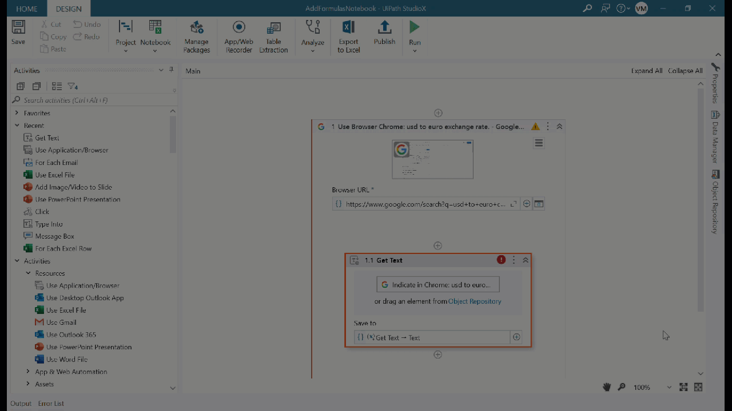
Task: Open the zoom level 100% dropdown
Action: 669,387
